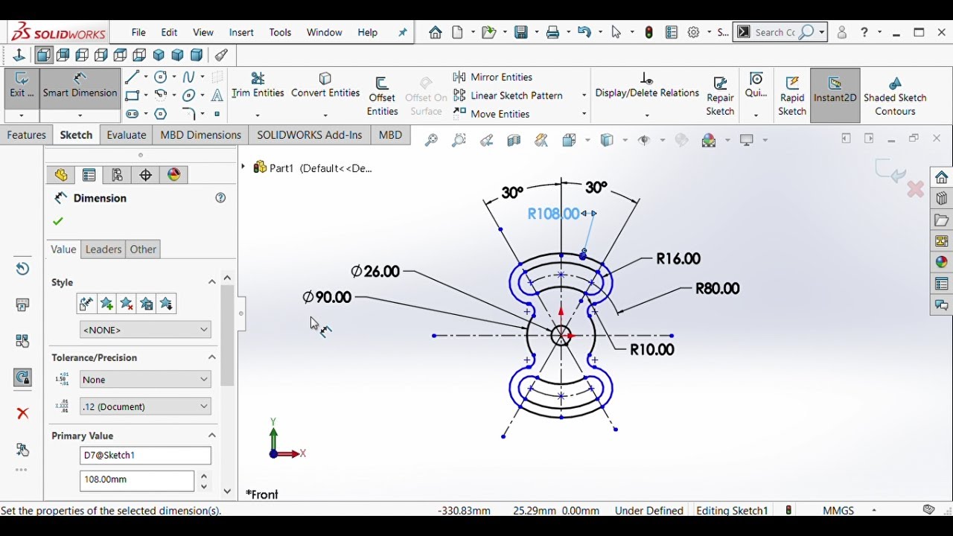The width and height of the screenshot is (953, 536).
Task: Select the Ø90.00 dimension
Action: 327,297
